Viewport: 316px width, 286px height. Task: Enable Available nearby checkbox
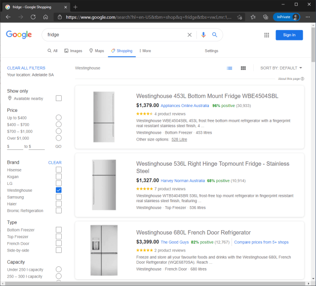point(59,98)
